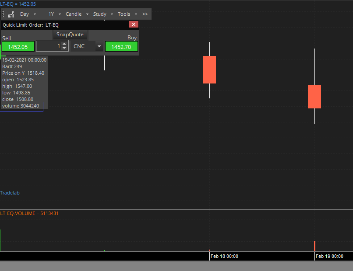Click the Sell price 1452.05 button
This screenshot has height=271, width=353.
(18, 47)
